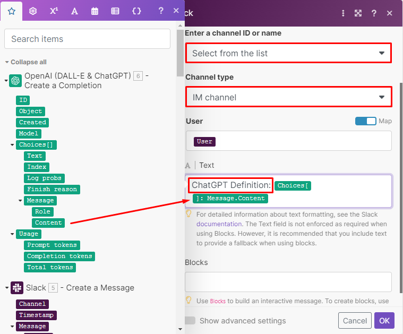Collapse the Slack Create a Message group
403x334 pixels.
click(x=7, y=288)
